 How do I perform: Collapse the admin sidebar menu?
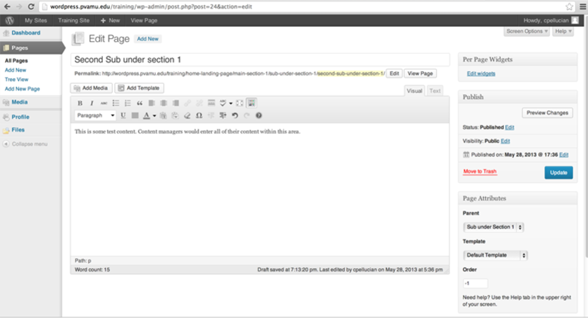29,144
